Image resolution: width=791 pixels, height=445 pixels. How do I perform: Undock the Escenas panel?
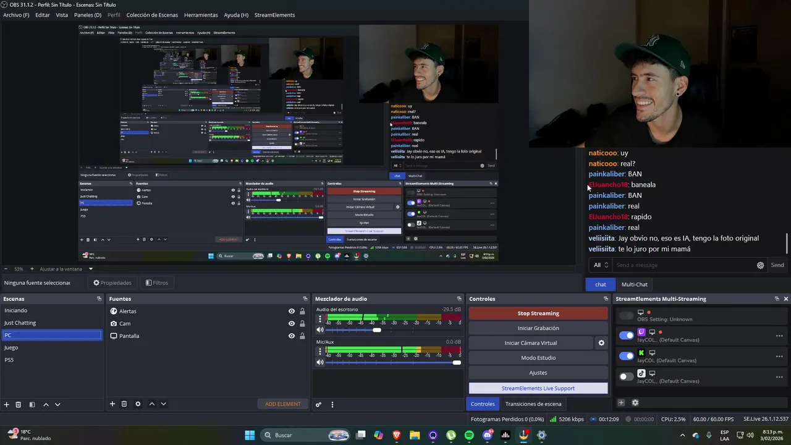click(x=99, y=299)
